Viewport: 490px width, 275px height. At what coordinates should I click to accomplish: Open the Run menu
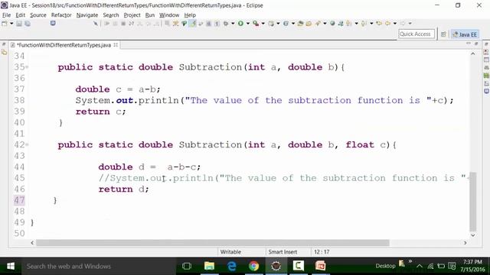tap(150, 15)
